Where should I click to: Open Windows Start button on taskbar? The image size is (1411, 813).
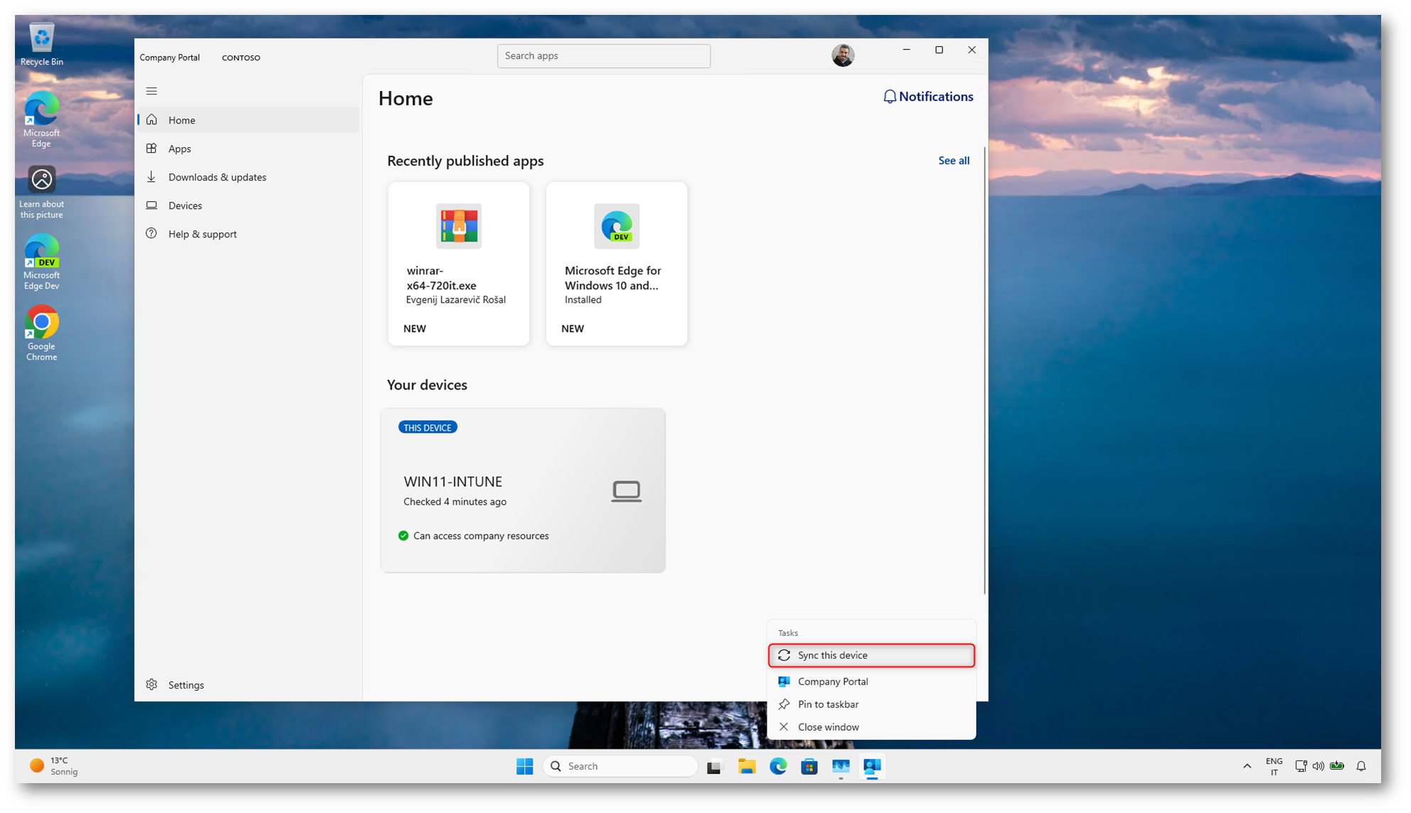(x=525, y=766)
